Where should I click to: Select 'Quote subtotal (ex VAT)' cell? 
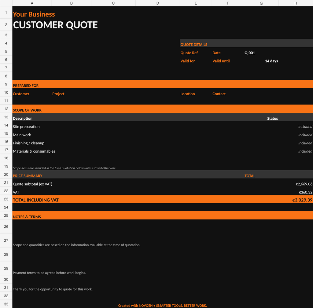pyautogui.click(x=32, y=184)
